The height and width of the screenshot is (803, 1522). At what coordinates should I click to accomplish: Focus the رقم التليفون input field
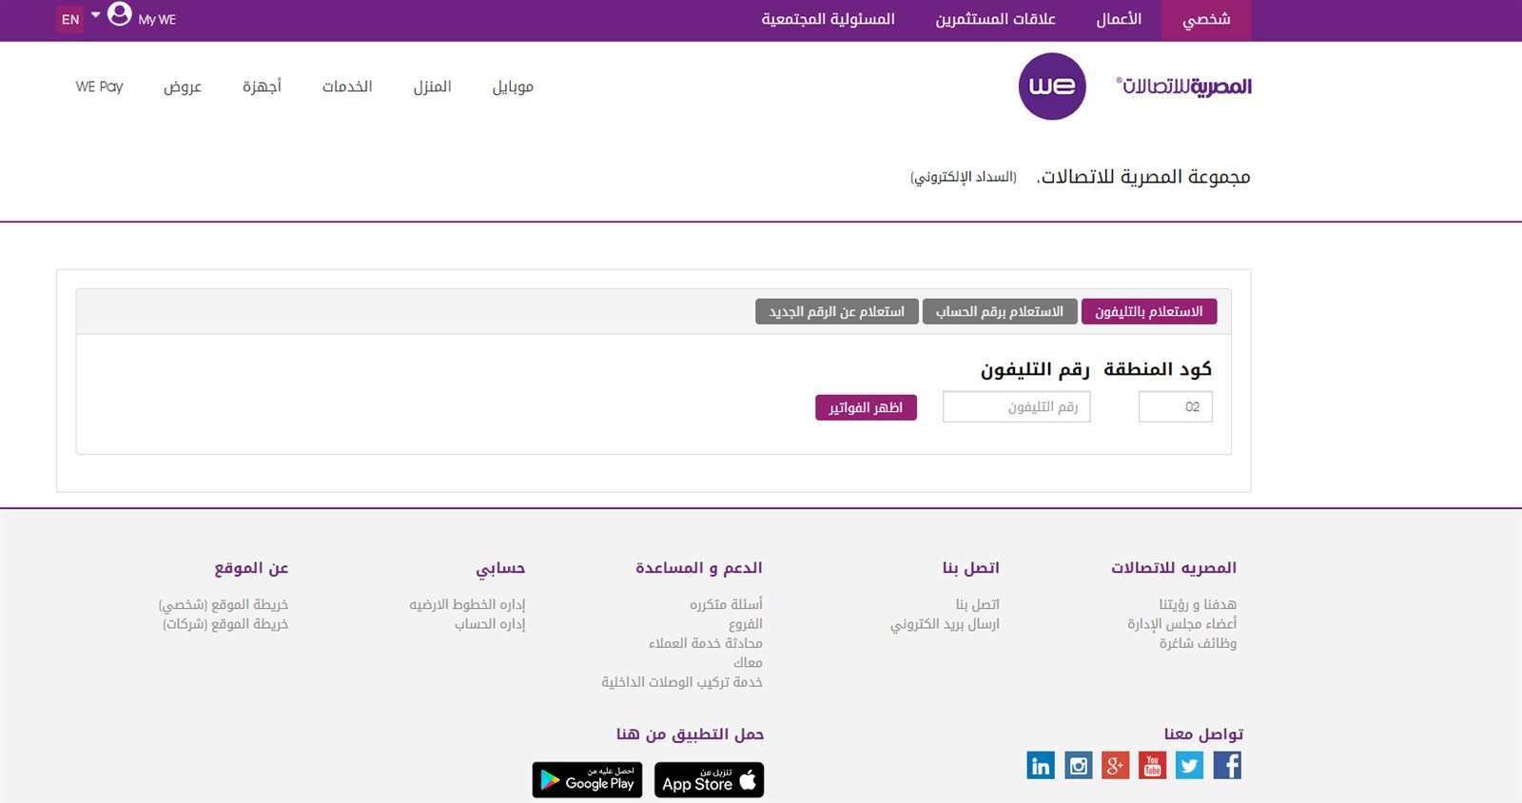[1016, 407]
